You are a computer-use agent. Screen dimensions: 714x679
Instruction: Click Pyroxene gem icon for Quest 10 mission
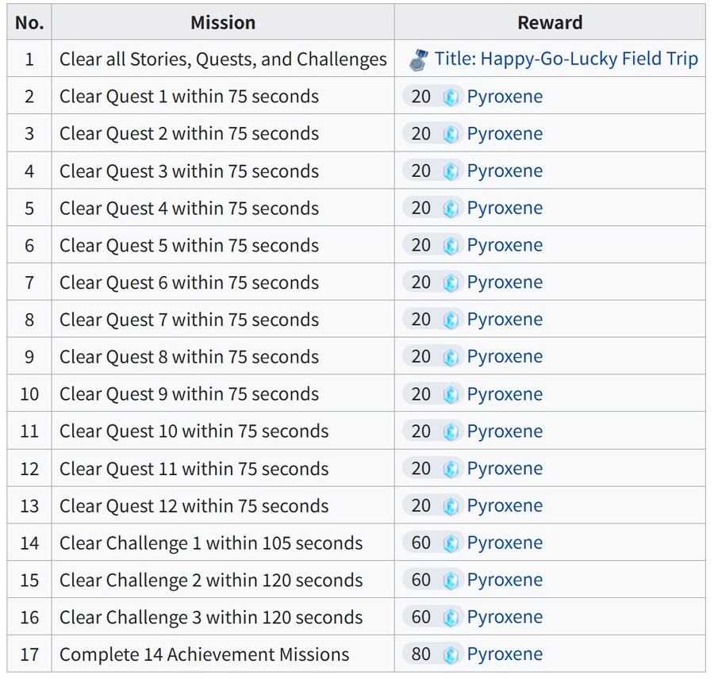[451, 432]
